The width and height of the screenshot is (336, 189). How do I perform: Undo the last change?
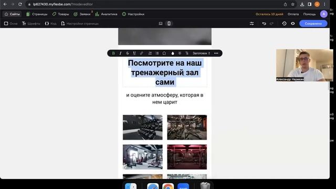(264, 24)
